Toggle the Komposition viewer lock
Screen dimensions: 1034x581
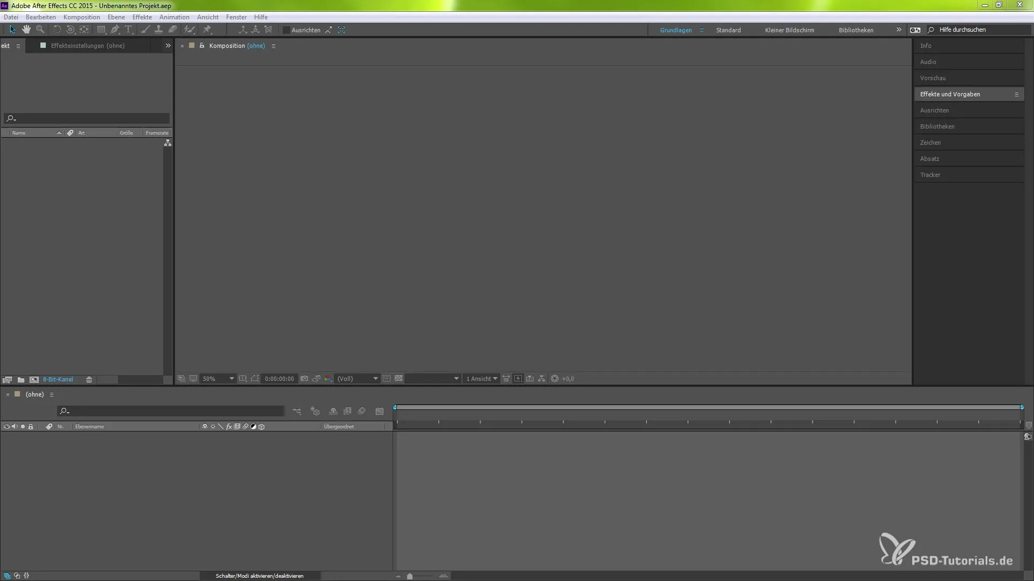[202, 46]
